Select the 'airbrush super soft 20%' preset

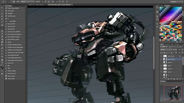[15, 32]
